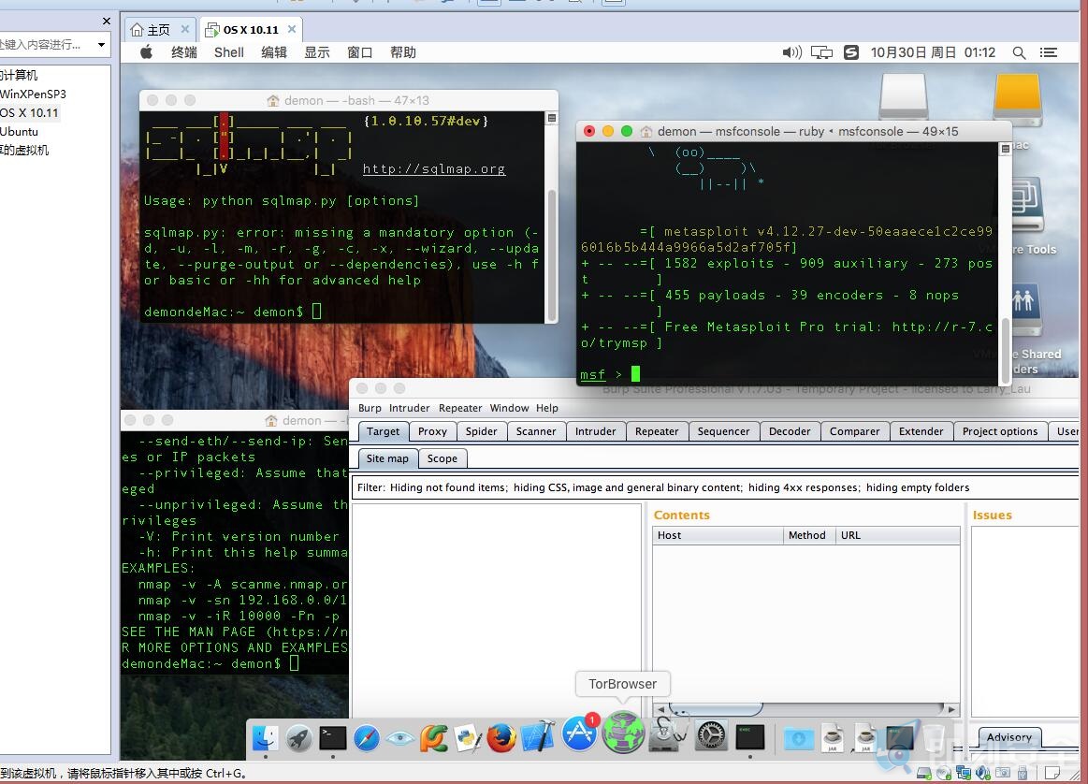The width and height of the screenshot is (1088, 784).
Task: Open the Burp menu in Burp Suite
Action: (x=370, y=408)
